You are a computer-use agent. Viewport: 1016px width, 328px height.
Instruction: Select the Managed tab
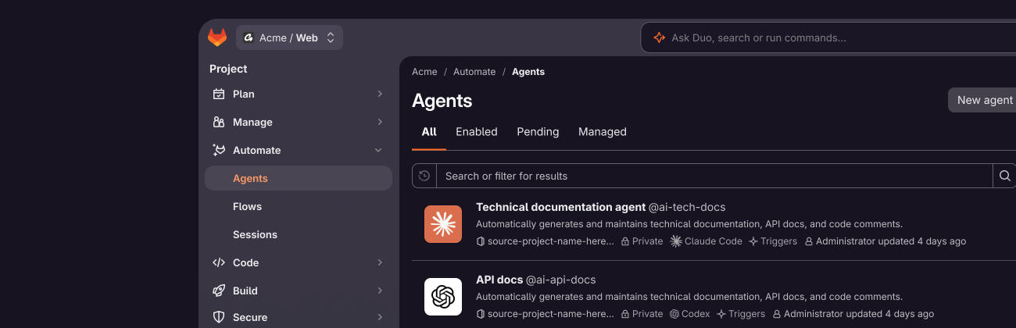(x=602, y=132)
